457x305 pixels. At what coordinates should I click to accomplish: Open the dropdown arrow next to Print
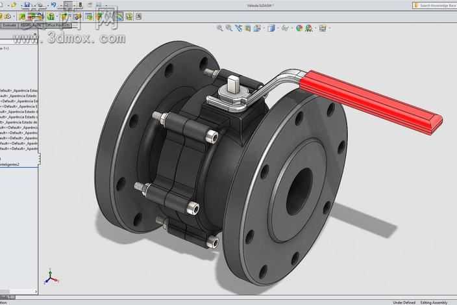point(48,6)
